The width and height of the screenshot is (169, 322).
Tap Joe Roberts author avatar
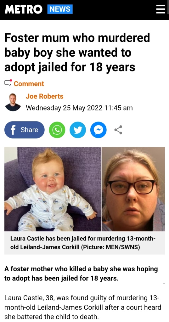click(x=13, y=102)
